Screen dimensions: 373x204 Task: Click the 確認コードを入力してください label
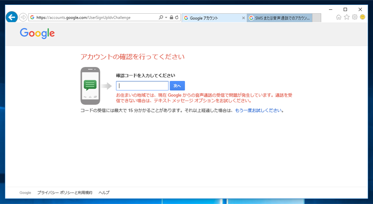tap(146, 75)
